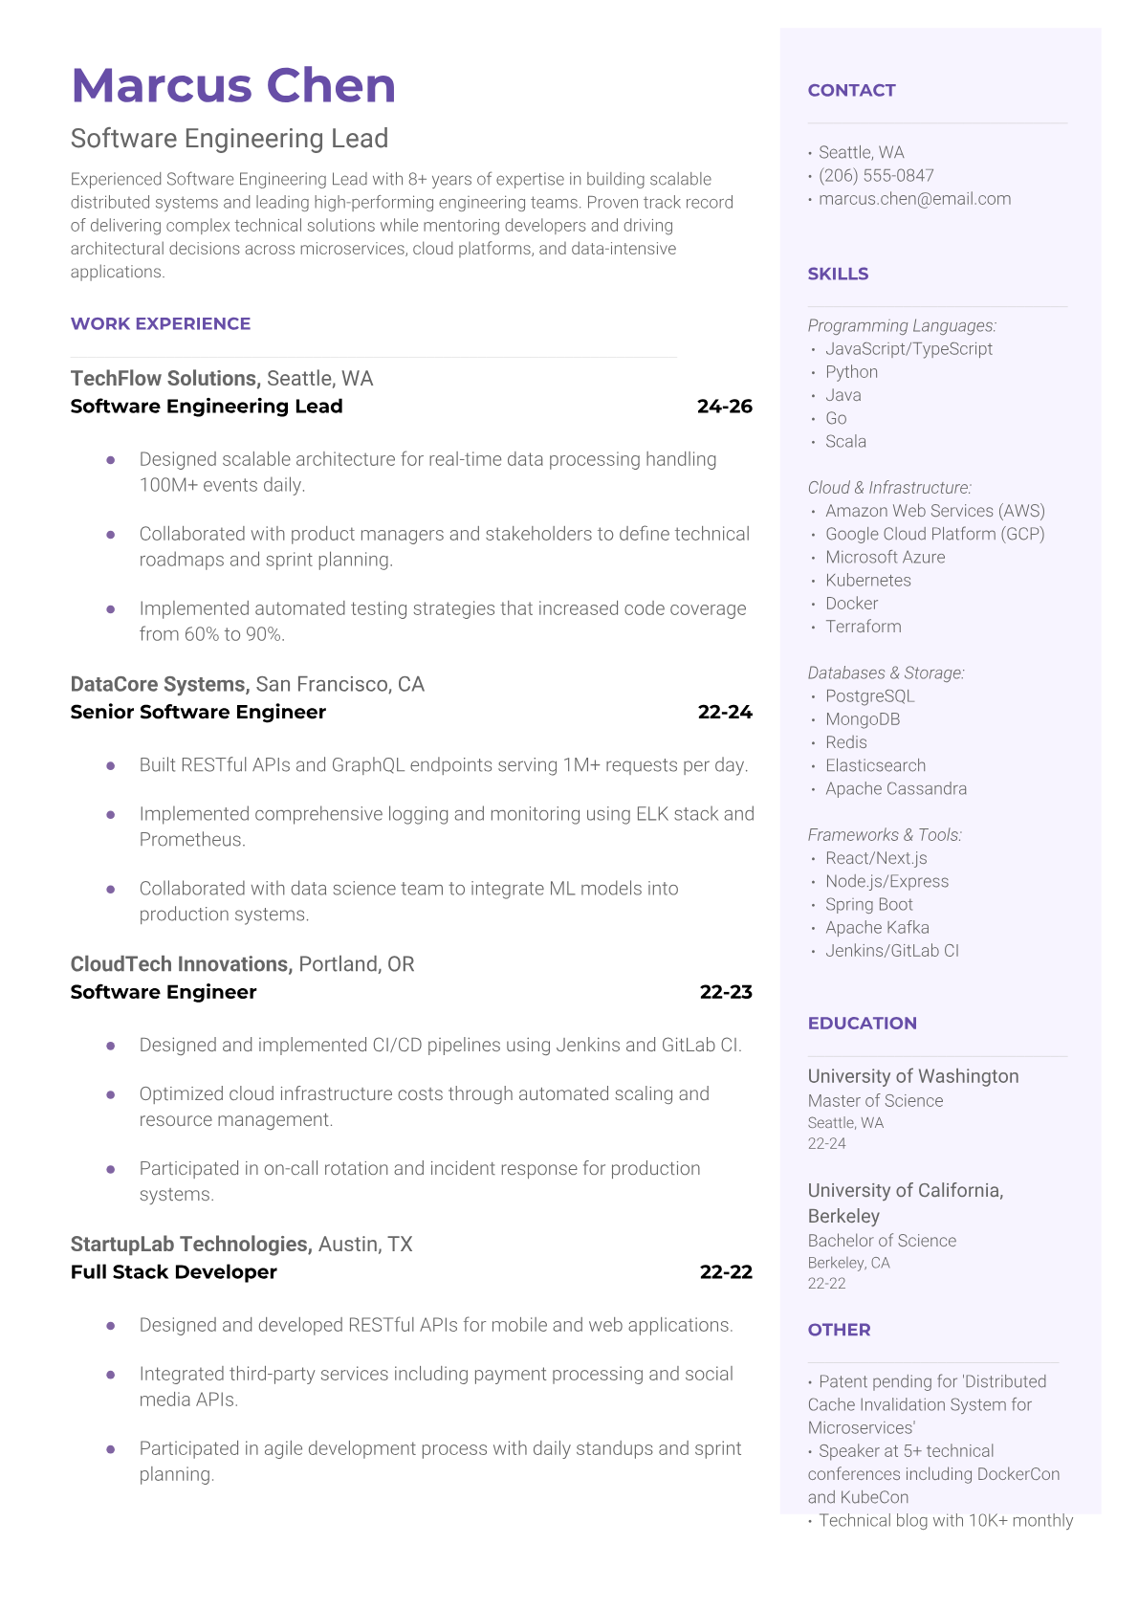Click the Seattle, WA contact location
The width and height of the screenshot is (1138, 1610).
click(861, 153)
